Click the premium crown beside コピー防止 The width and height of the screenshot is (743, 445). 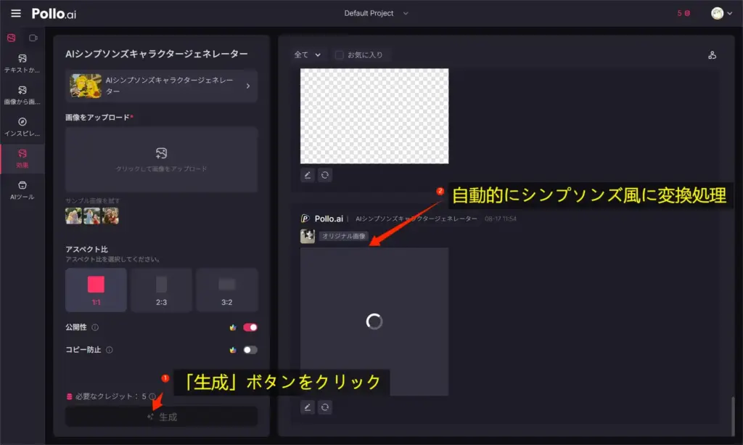pyautogui.click(x=233, y=350)
